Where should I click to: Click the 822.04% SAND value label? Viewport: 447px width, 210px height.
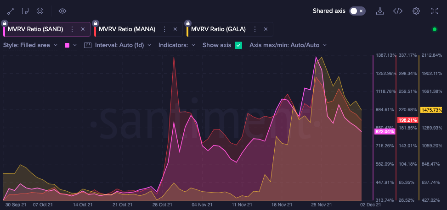click(x=385, y=131)
